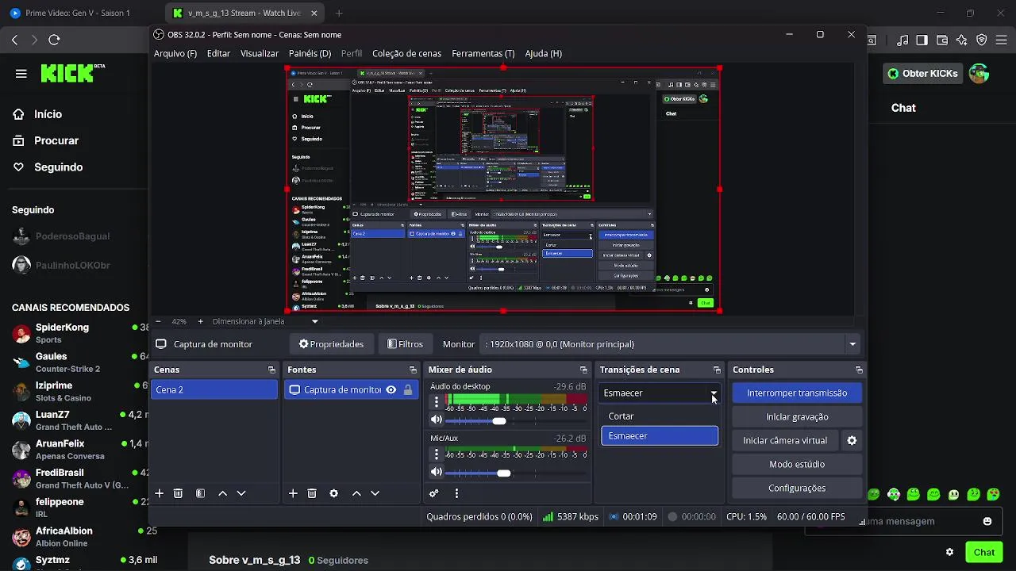1016x571 pixels.
Task: Open the Esmaecer transition dropdown
Action: (x=660, y=393)
